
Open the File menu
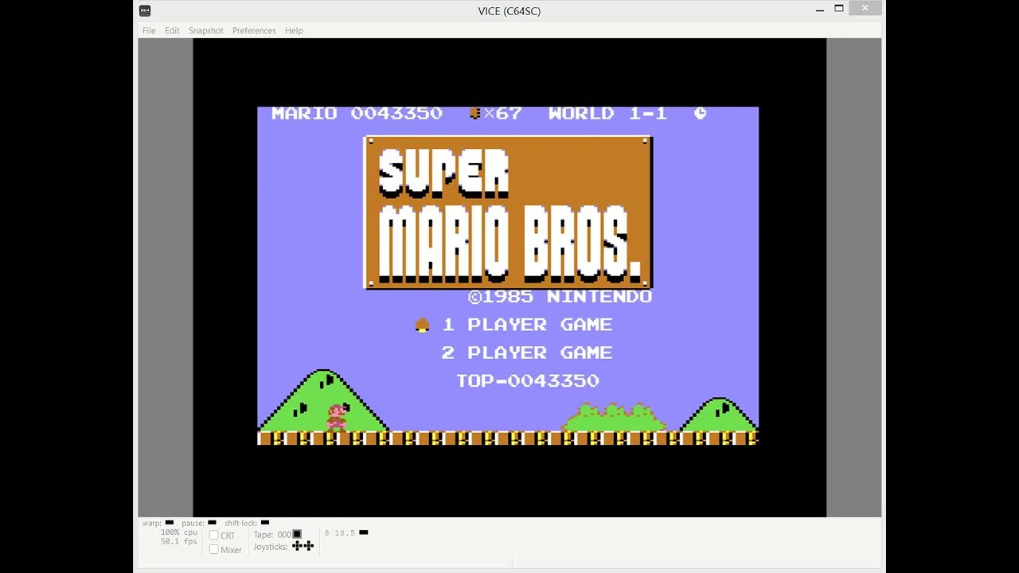coord(149,30)
